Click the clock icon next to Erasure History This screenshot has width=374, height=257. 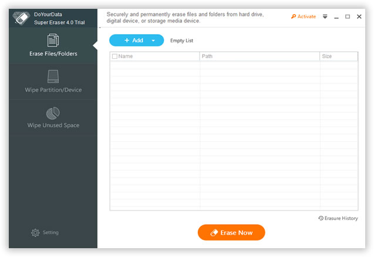pos(321,218)
